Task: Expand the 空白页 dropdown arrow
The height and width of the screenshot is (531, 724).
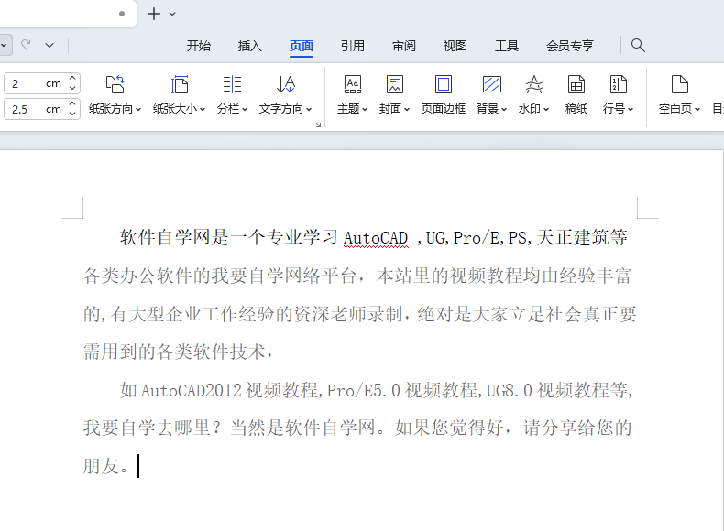Action: tap(697, 109)
